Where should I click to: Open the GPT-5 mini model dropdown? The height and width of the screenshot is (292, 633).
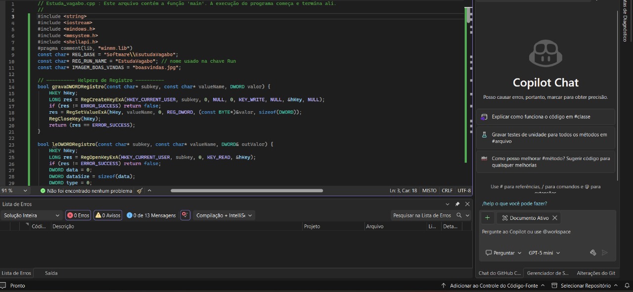click(544, 253)
